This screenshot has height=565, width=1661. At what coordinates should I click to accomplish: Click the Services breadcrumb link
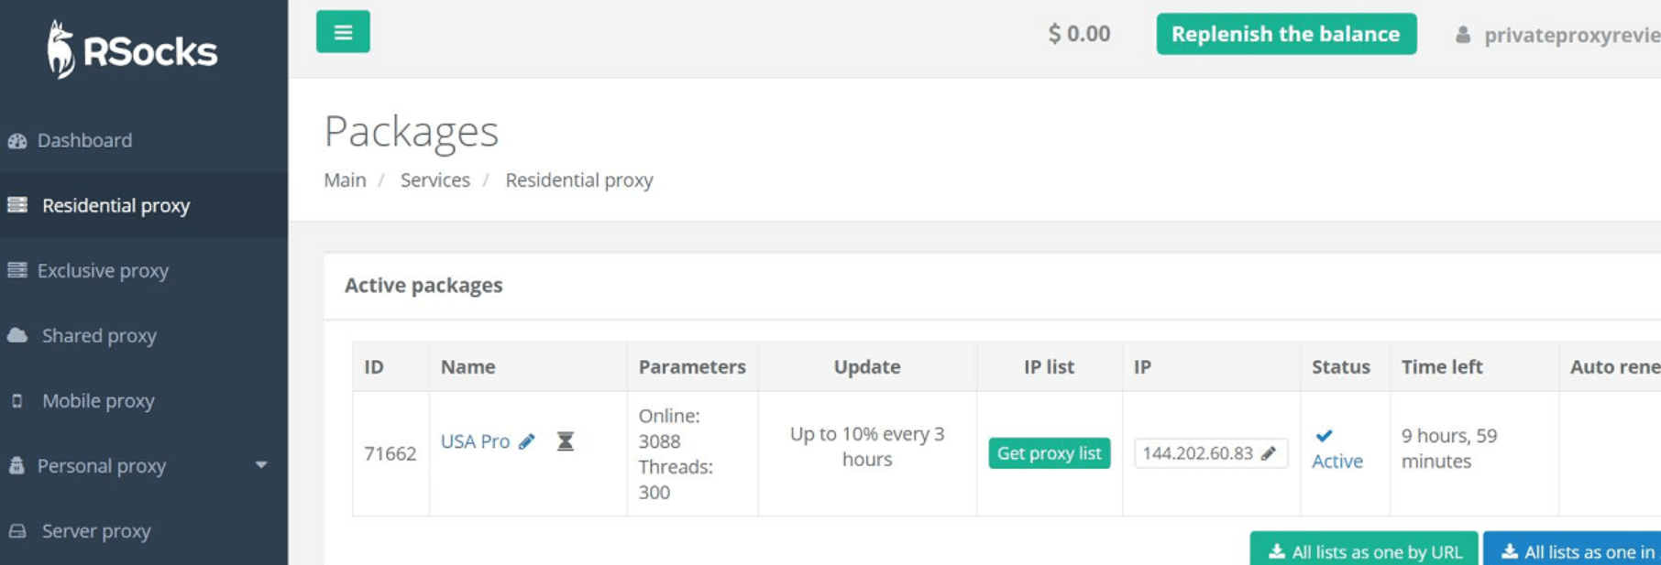(x=435, y=180)
